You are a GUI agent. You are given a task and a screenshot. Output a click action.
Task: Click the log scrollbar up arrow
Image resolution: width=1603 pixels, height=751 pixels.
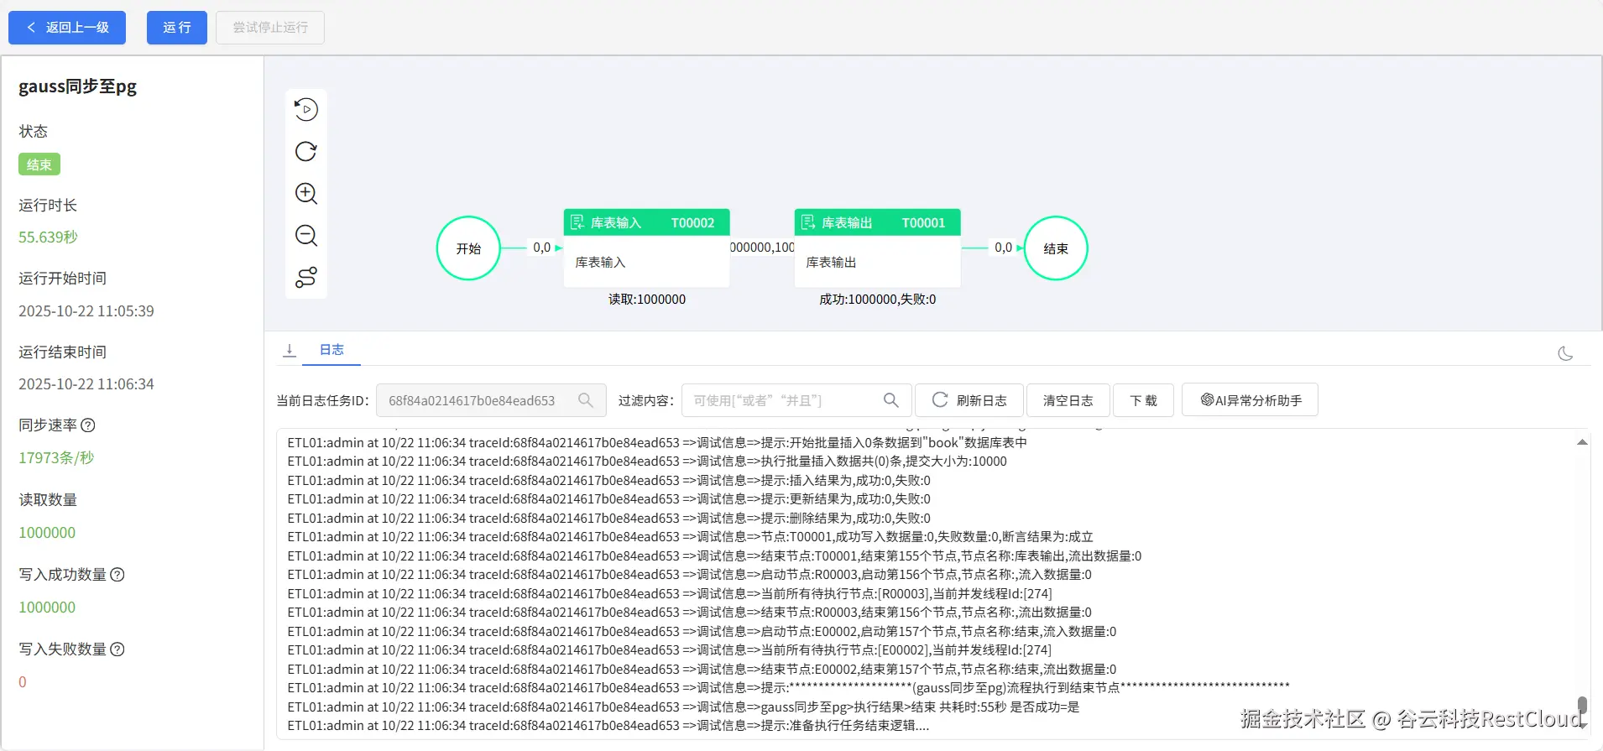(1582, 442)
